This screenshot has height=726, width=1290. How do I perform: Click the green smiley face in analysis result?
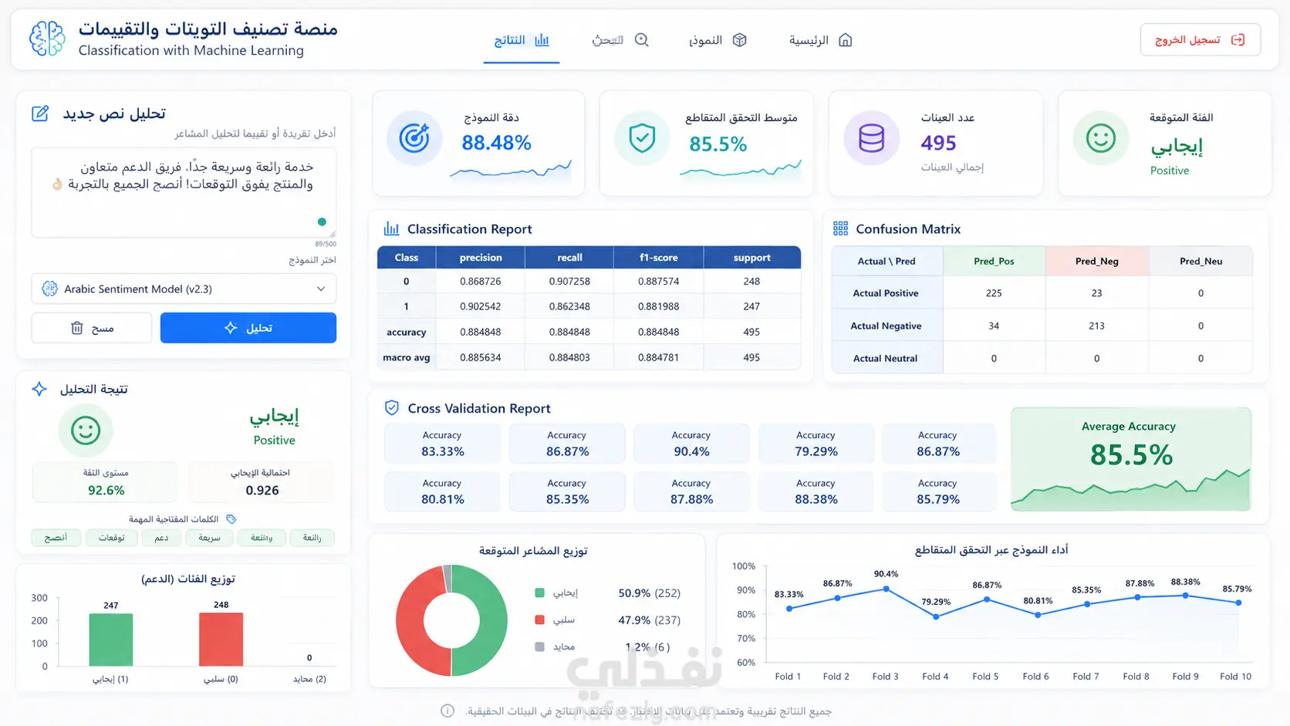pyautogui.click(x=86, y=431)
